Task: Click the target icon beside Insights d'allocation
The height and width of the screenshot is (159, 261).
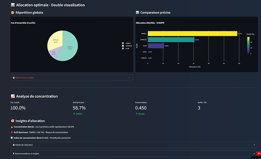Action: pyautogui.click(x=13, y=120)
